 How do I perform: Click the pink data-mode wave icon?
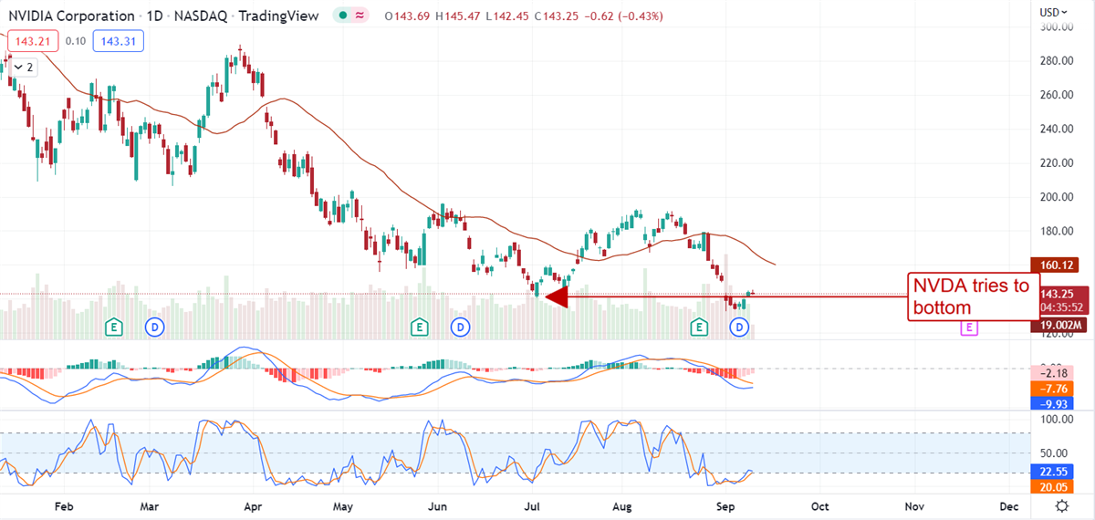[x=360, y=16]
